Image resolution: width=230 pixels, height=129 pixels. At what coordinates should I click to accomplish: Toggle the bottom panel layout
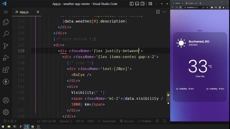pos(137,4)
